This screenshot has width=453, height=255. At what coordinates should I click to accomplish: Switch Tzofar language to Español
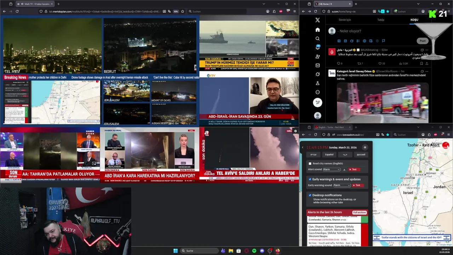329,154
